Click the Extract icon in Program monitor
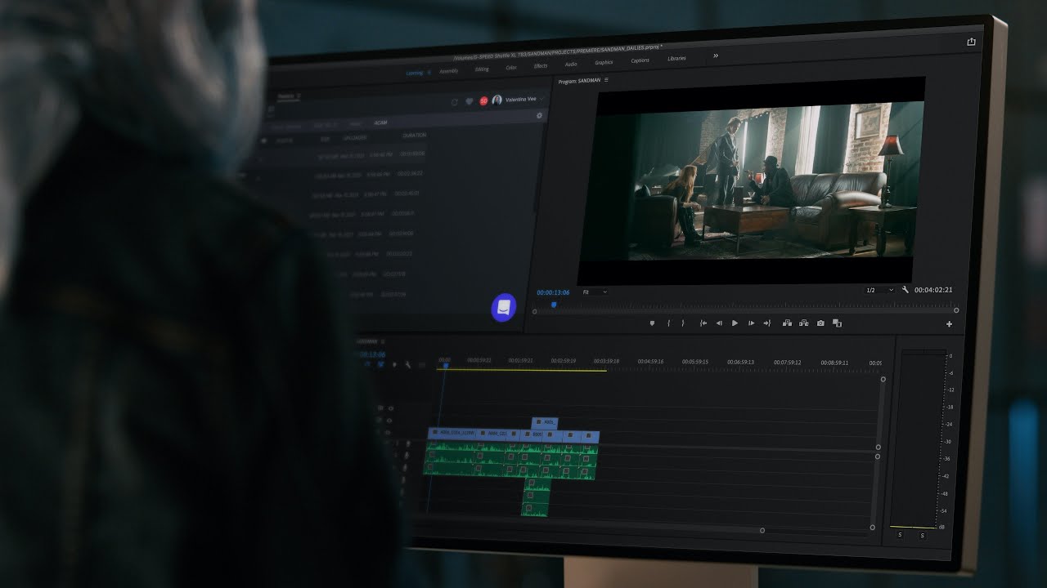Screen dimensions: 1047x588 804,323
